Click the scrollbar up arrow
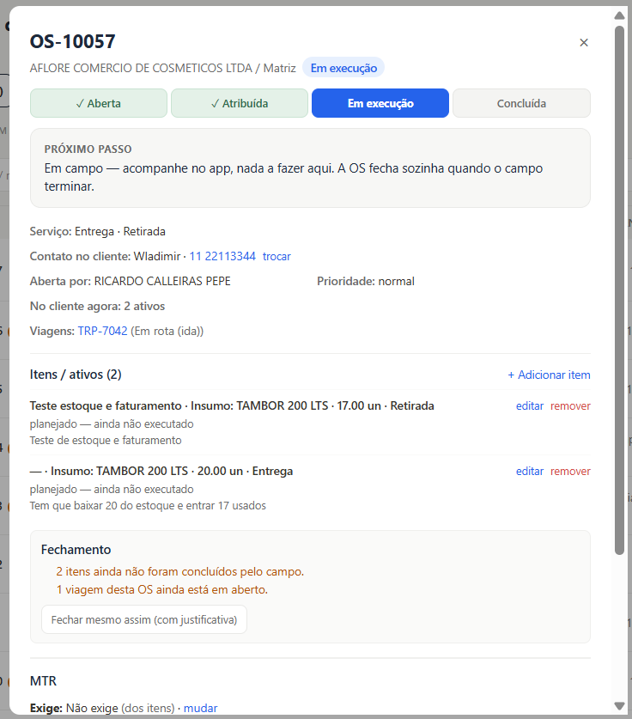 tap(620, 15)
